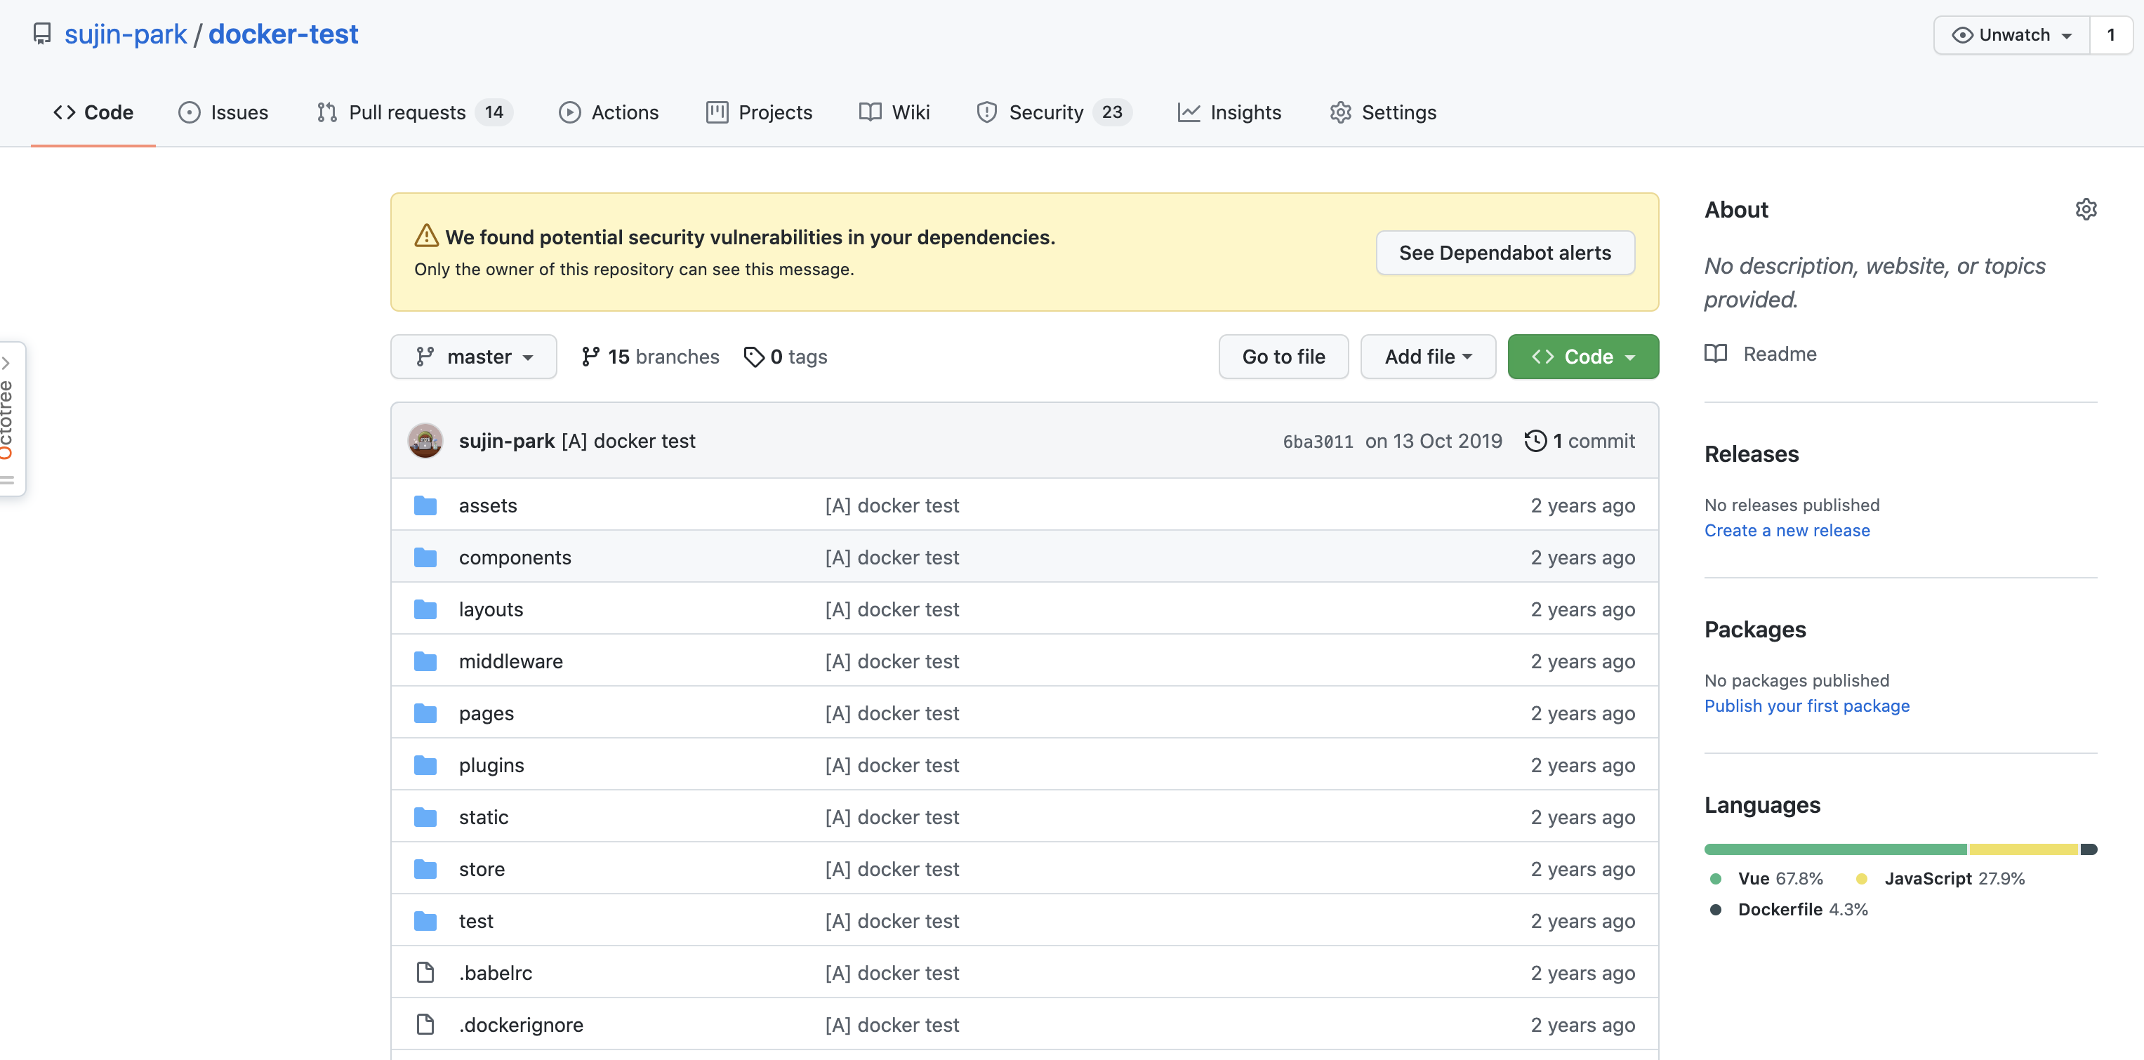The height and width of the screenshot is (1060, 2144).
Task: Switch to the Wiki tab
Action: click(x=911, y=112)
